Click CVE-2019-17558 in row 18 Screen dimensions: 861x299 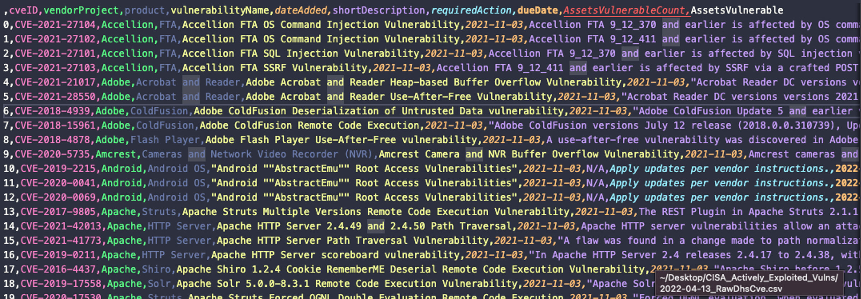pyautogui.click(x=61, y=283)
